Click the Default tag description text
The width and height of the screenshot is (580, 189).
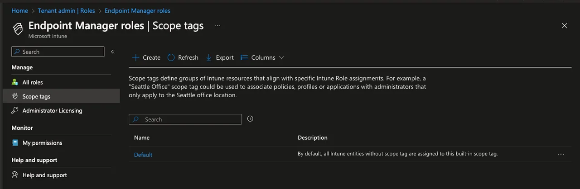(x=397, y=154)
